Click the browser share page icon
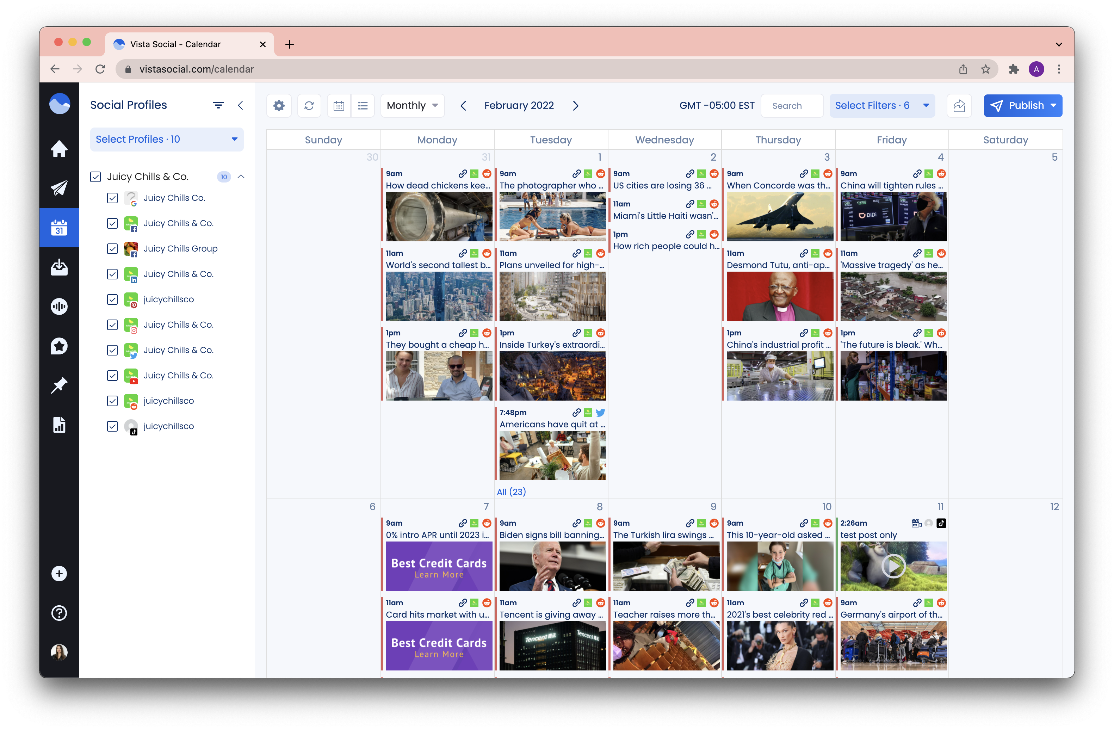Viewport: 1114px width, 730px height. click(x=963, y=69)
